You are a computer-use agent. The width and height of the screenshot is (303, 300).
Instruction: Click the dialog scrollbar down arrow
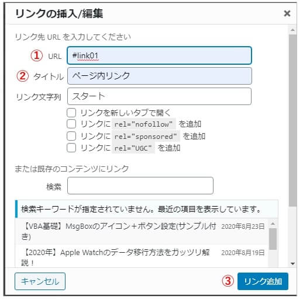pos(292,264)
